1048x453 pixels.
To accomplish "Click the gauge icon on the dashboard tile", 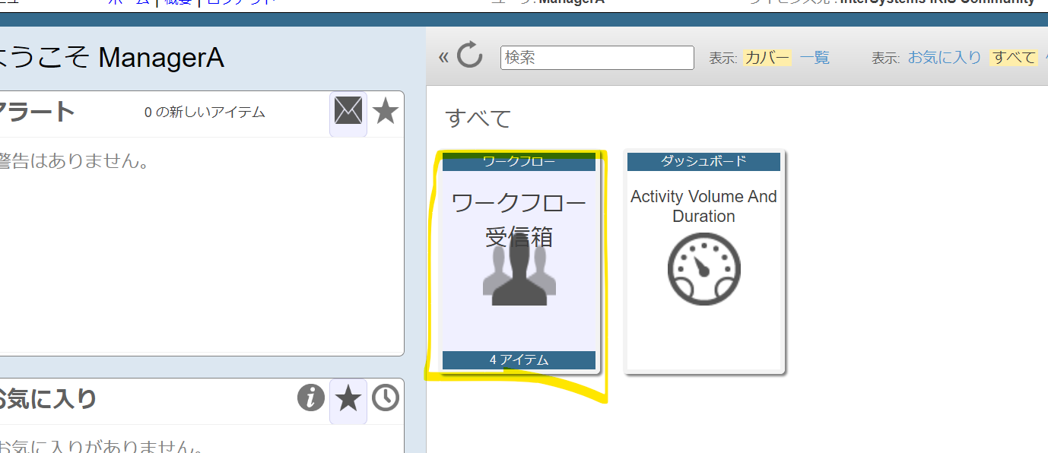I will click(x=703, y=270).
